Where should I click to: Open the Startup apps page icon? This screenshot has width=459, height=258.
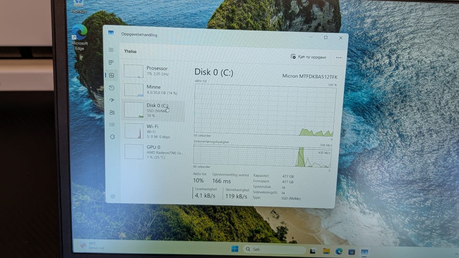[112, 100]
